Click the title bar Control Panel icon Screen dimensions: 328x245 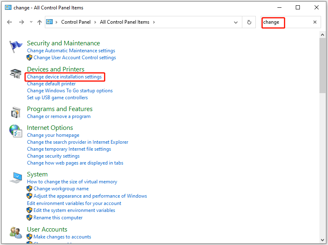8,7
